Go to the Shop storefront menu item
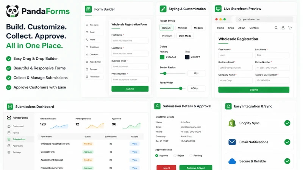Image resolution: width=303 pixels, height=170 pixels. coord(231,28)
